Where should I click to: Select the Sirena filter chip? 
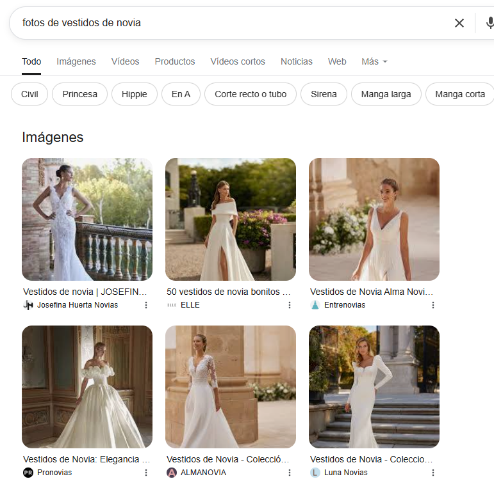tap(324, 94)
